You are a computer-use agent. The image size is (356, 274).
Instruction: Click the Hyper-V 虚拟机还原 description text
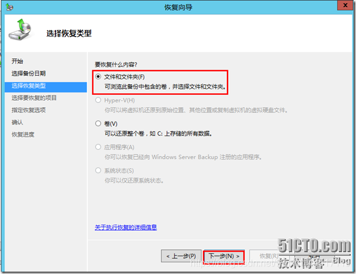(196, 110)
